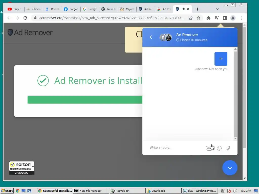Click the chat message list up arrow
This screenshot has width=259, height=194.
[x=235, y=49]
